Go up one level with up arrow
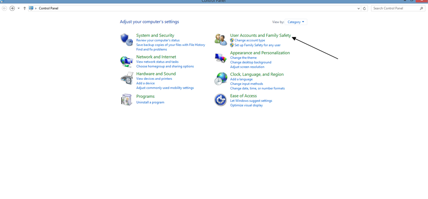The height and width of the screenshot is (199, 428). (25, 8)
